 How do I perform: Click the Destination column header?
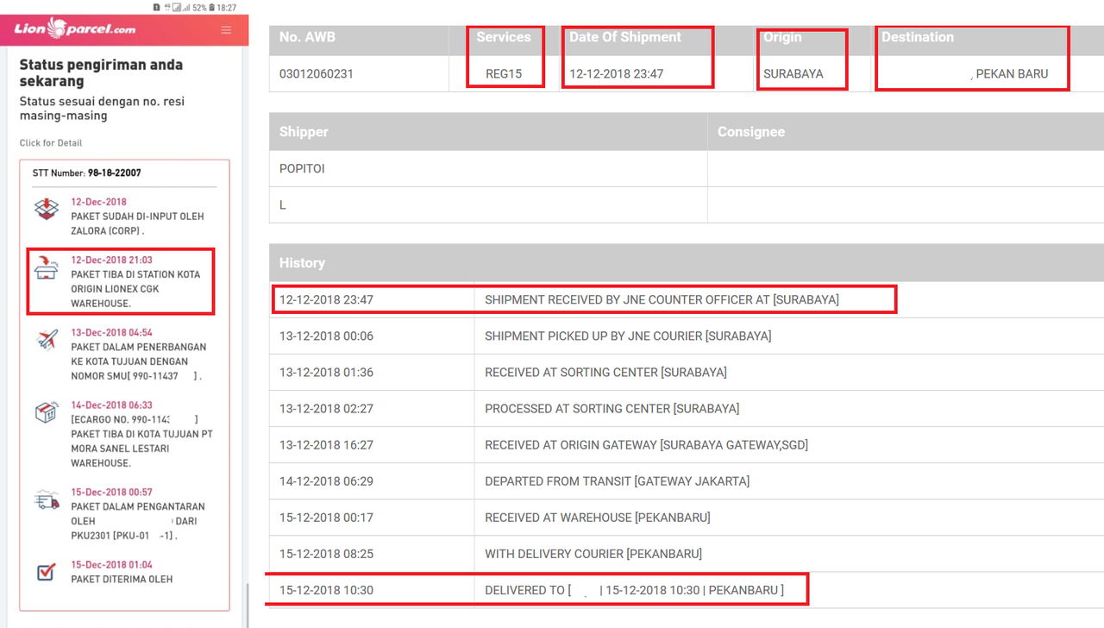point(918,37)
